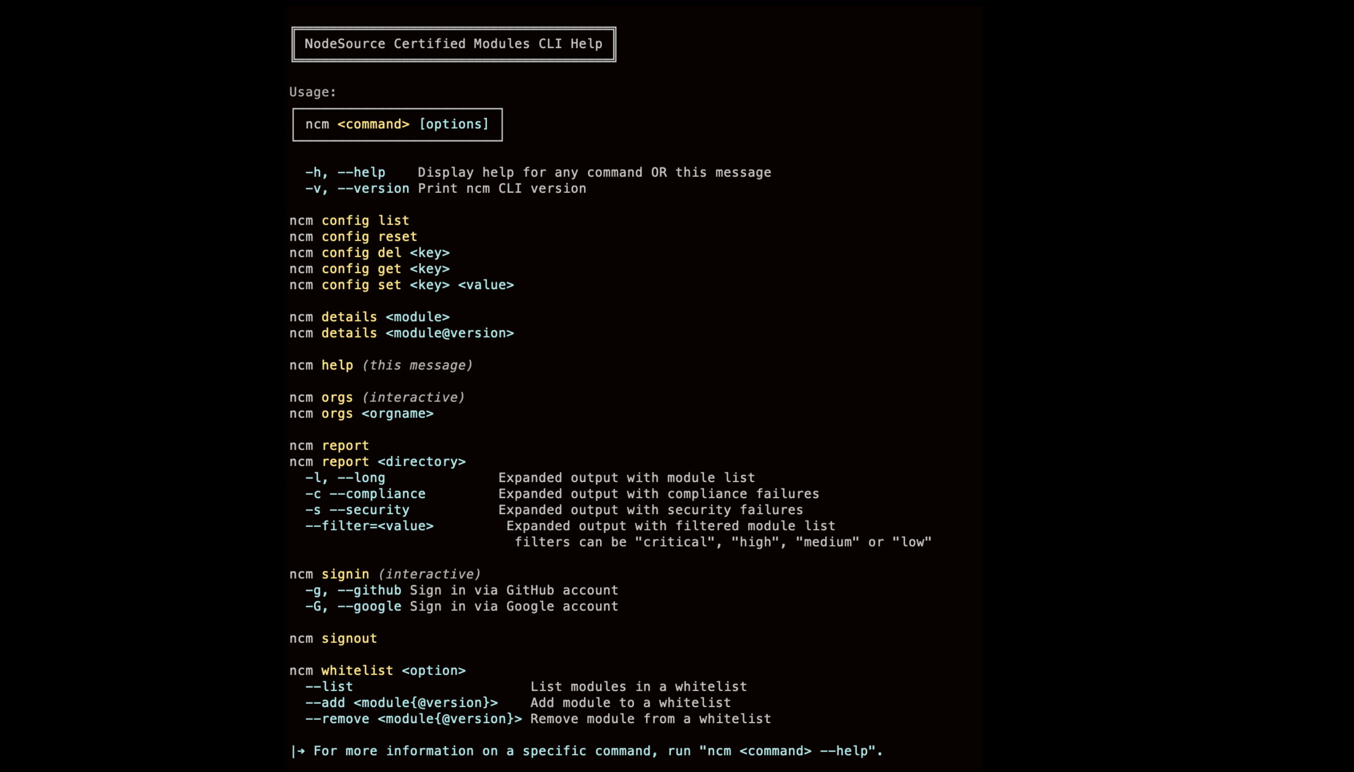
Task: Click 'ncm <command> [options]' usage box
Action: [x=397, y=124]
